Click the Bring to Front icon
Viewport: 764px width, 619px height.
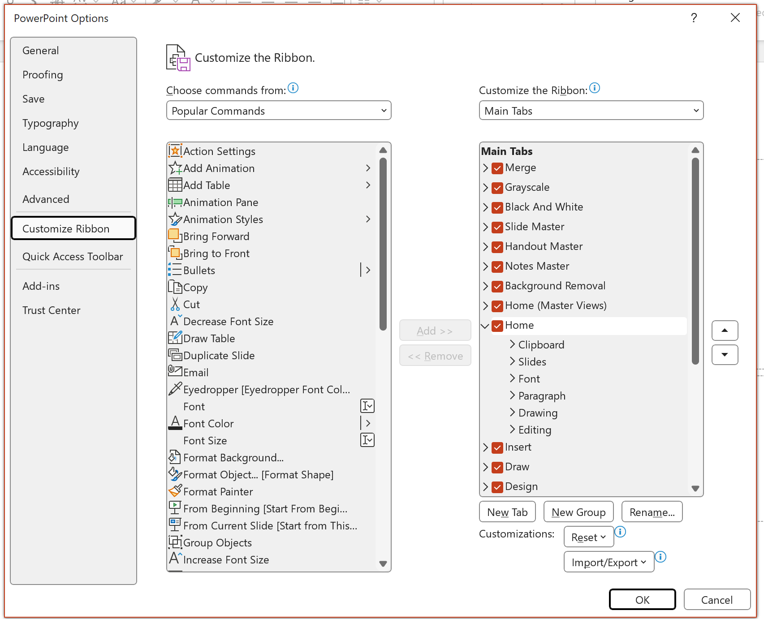(175, 253)
